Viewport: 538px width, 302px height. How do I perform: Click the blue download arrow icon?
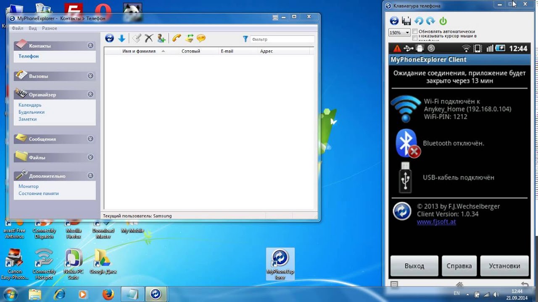tap(121, 39)
